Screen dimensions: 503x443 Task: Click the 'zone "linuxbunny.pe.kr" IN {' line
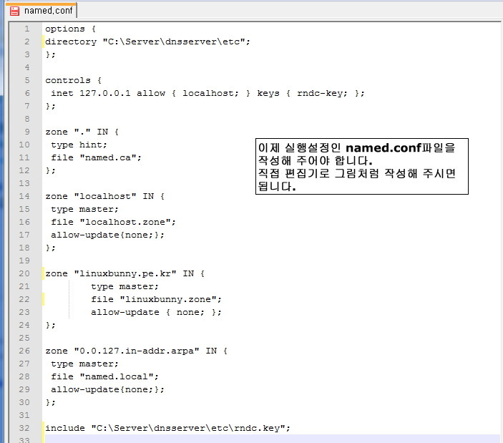click(124, 273)
